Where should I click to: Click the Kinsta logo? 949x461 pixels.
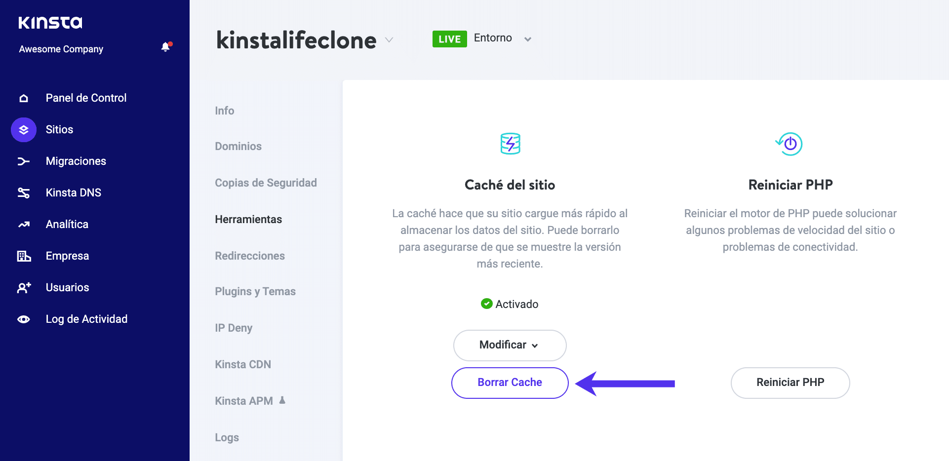(x=50, y=23)
